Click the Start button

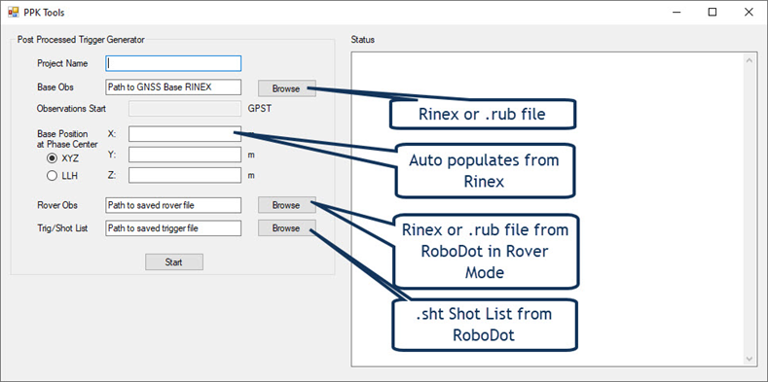coord(174,262)
